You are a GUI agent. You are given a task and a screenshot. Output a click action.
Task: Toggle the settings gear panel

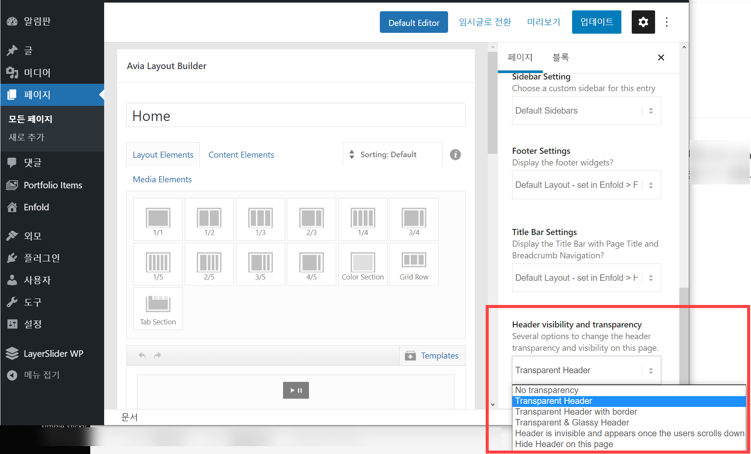[643, 22]
